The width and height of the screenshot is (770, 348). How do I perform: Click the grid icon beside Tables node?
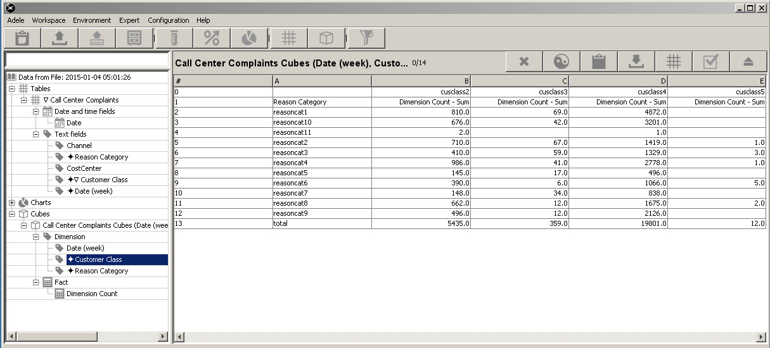click(23, 89)
